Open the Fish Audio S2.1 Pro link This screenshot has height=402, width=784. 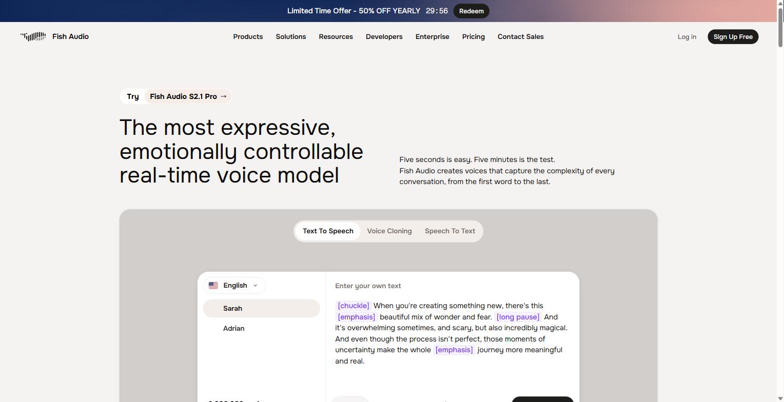(188, 96)
